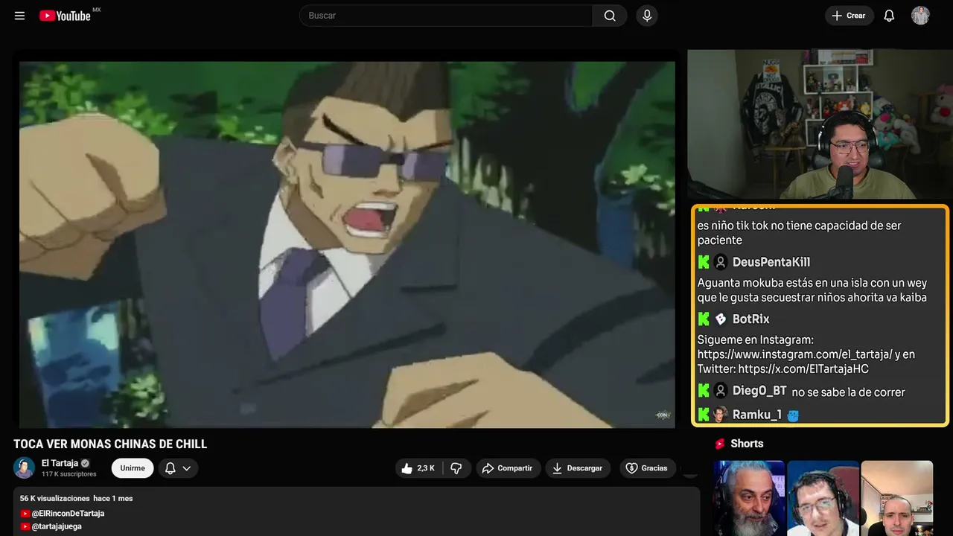953x536 pixels.
Task: Share the video with Compartir
Action: tap(507, 468)
